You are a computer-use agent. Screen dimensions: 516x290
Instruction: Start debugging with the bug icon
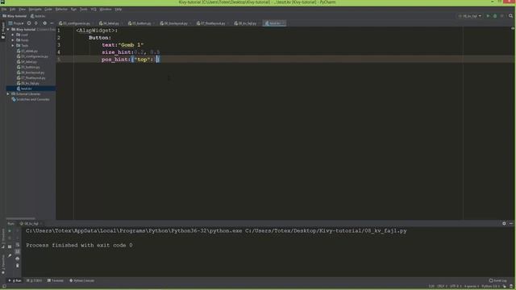pyautogui.click(x=495, y=16)
